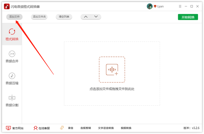The image size is (204, 134).
Task: Open the 视频转换 tool link
Action: coord(126,128)
